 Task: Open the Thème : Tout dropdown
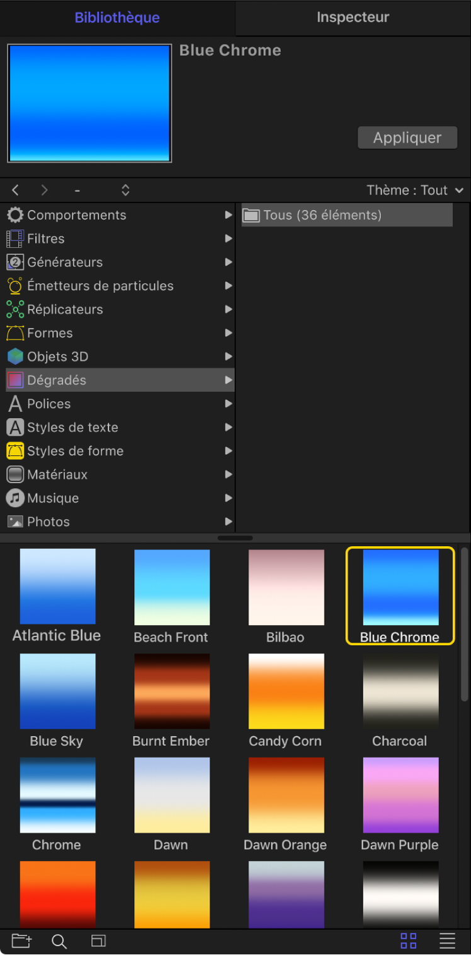tap(415, 190)
